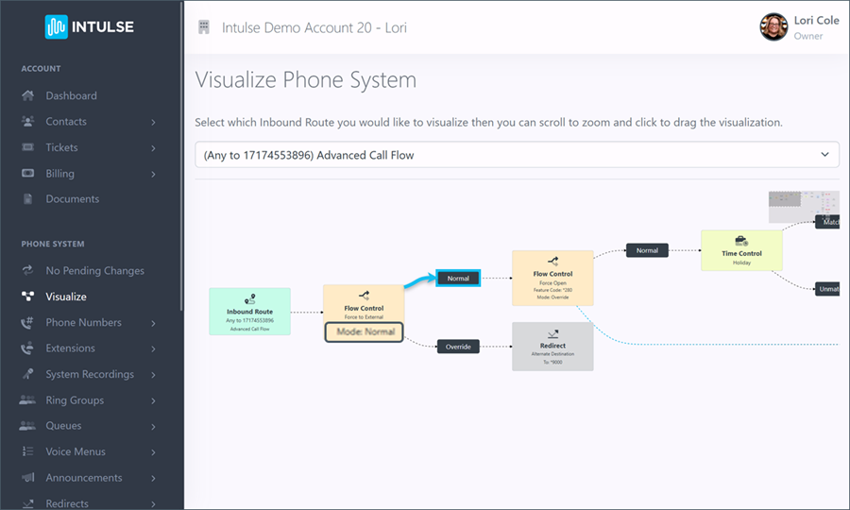Click the System Recordings microphone icon
This screenshot has height=510, width=850.
pyautogui.click(x=27, y=374)
